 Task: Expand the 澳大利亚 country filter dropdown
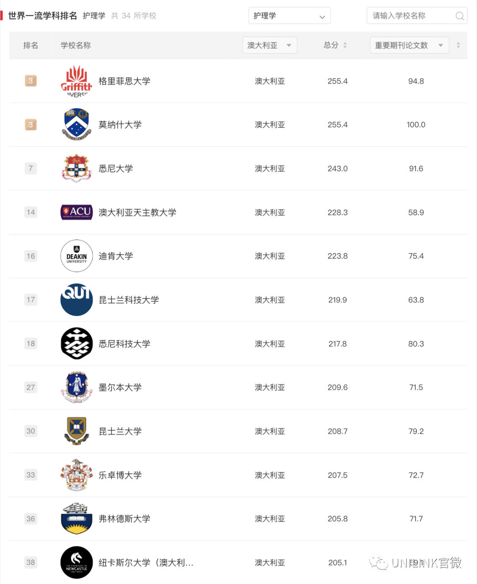[x=269, y=45]
